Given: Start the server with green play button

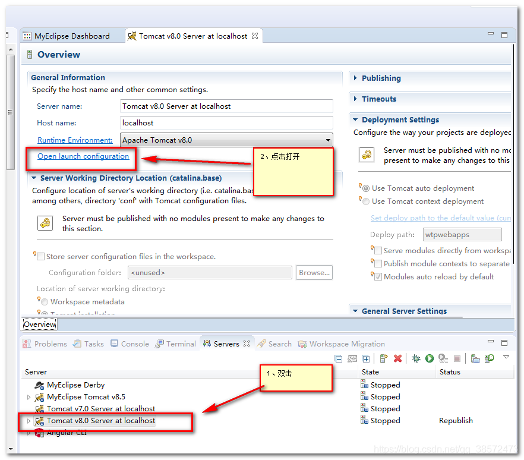Looking at the screenshot, I should click(430, 359).
